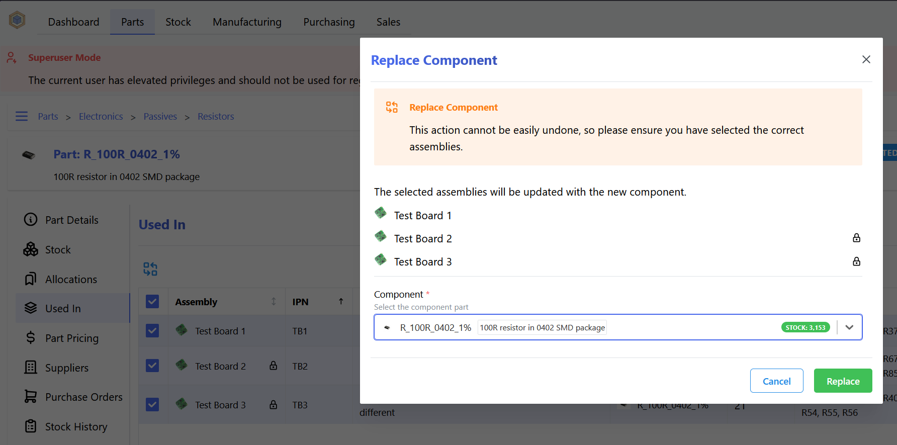Click the lock icon beside Test Board 3 in dialog

click(856, 261)
